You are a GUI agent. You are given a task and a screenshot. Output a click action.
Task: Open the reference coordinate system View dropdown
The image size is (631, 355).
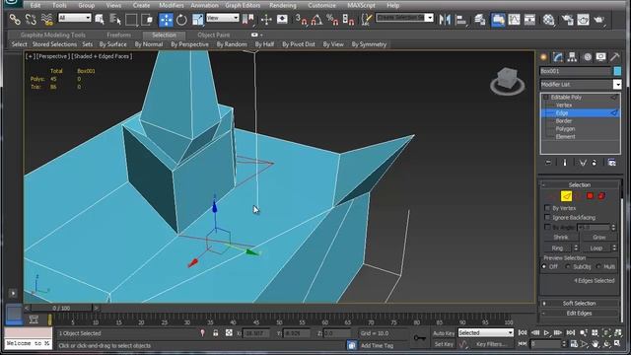(223, 18)
